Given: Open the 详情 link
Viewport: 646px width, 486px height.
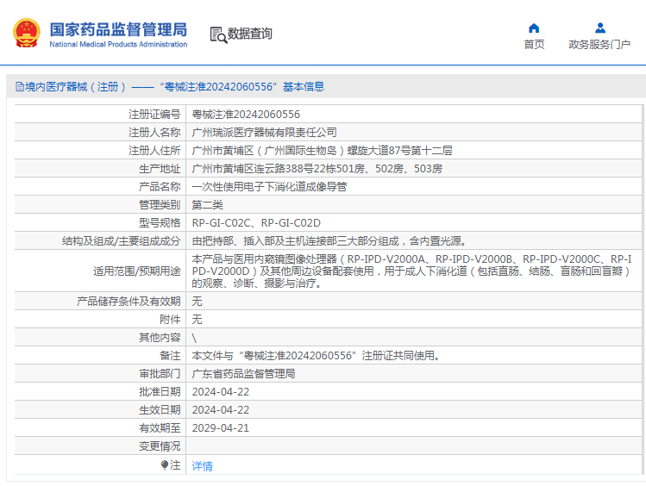Looking at the screenshot, I should [x=203, y=466].
